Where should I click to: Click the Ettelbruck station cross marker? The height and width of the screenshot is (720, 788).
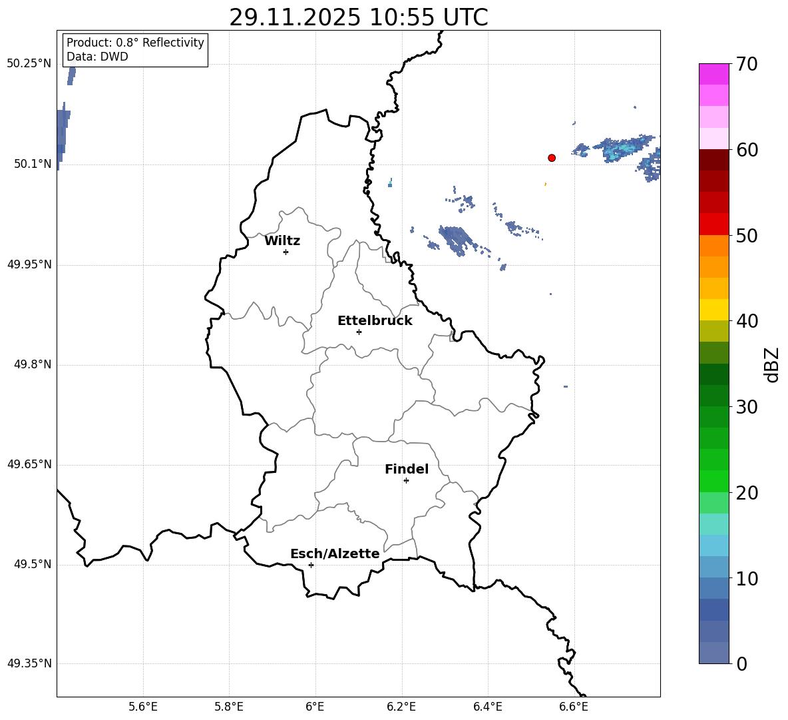tap(359, 332)
